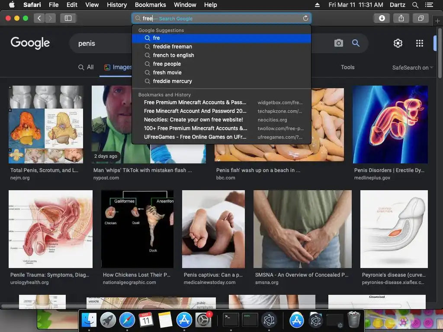Open the Tools options on Google
This screenshot has width=443, height=332.
(x=347, y=67)
